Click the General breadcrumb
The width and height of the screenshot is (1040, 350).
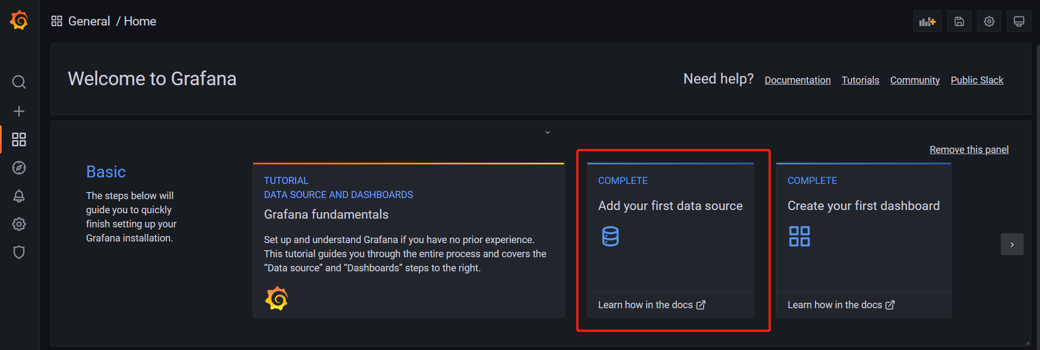(x=89, y=21)
